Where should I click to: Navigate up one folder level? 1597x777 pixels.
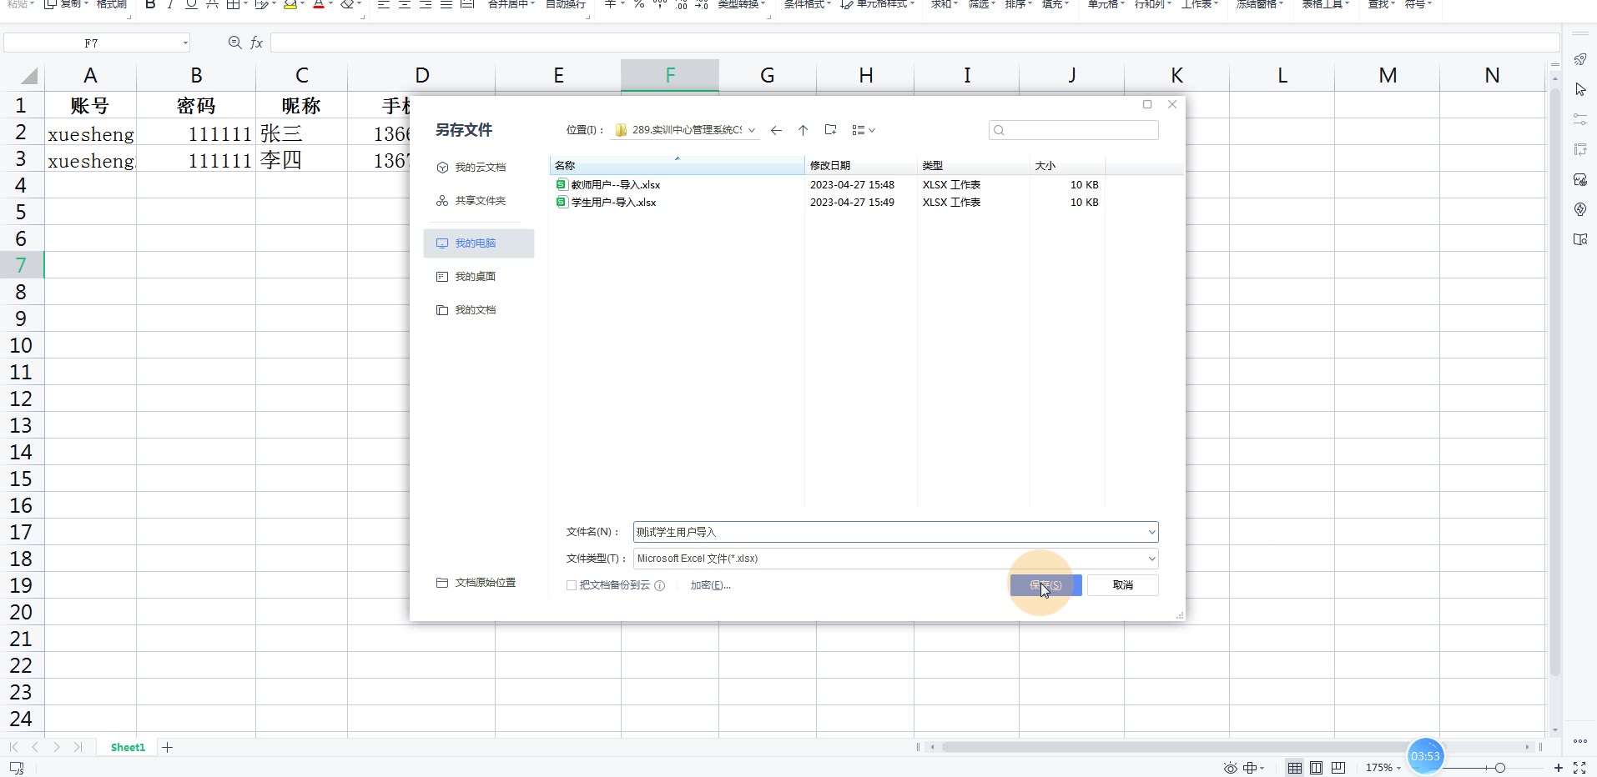[803, 130]
